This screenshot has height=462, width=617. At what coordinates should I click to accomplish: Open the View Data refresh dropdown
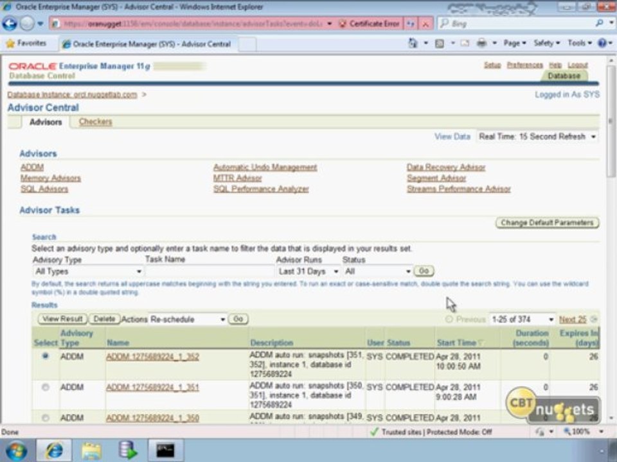pos(537,137)
